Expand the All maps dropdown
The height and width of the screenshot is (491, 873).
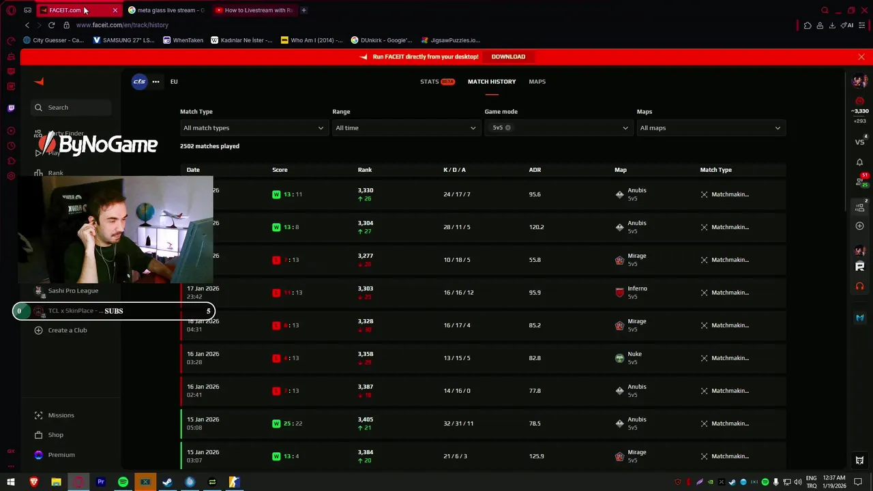pyautogui.click(x=710, y=128)
